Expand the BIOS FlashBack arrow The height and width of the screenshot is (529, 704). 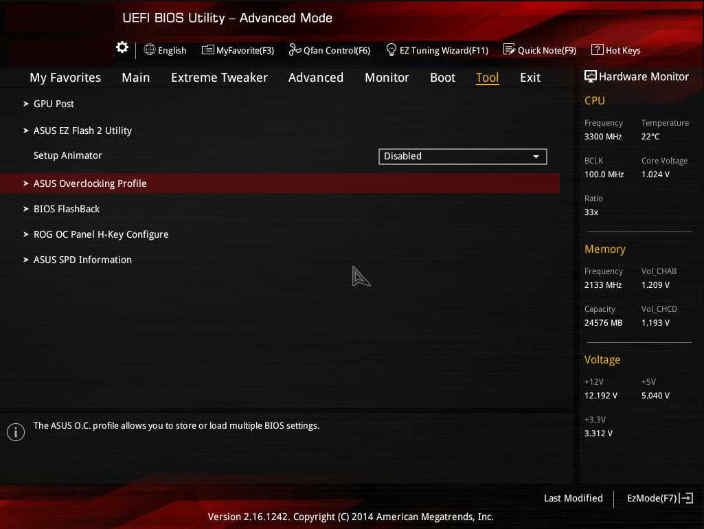[26, 209]
